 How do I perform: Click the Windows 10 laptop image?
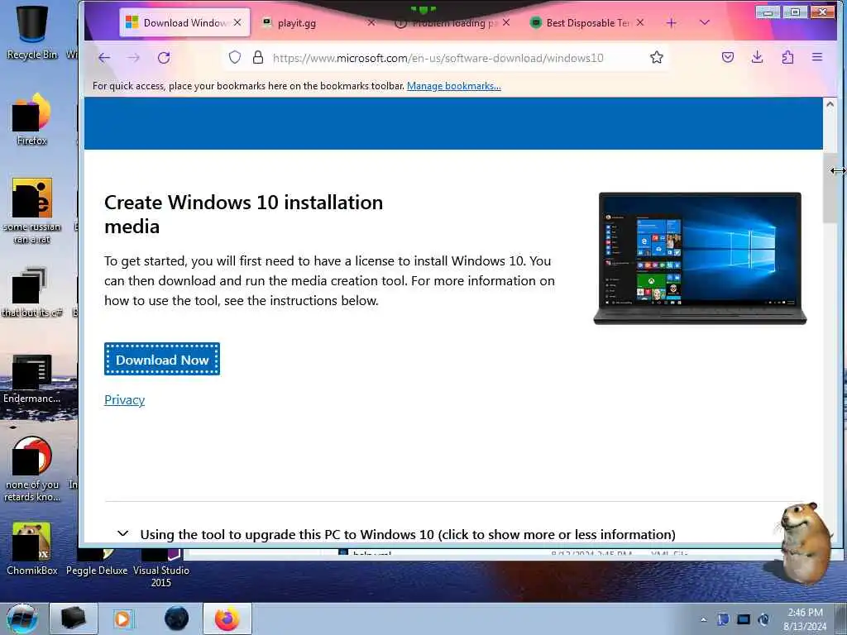[x=700, y=258]
